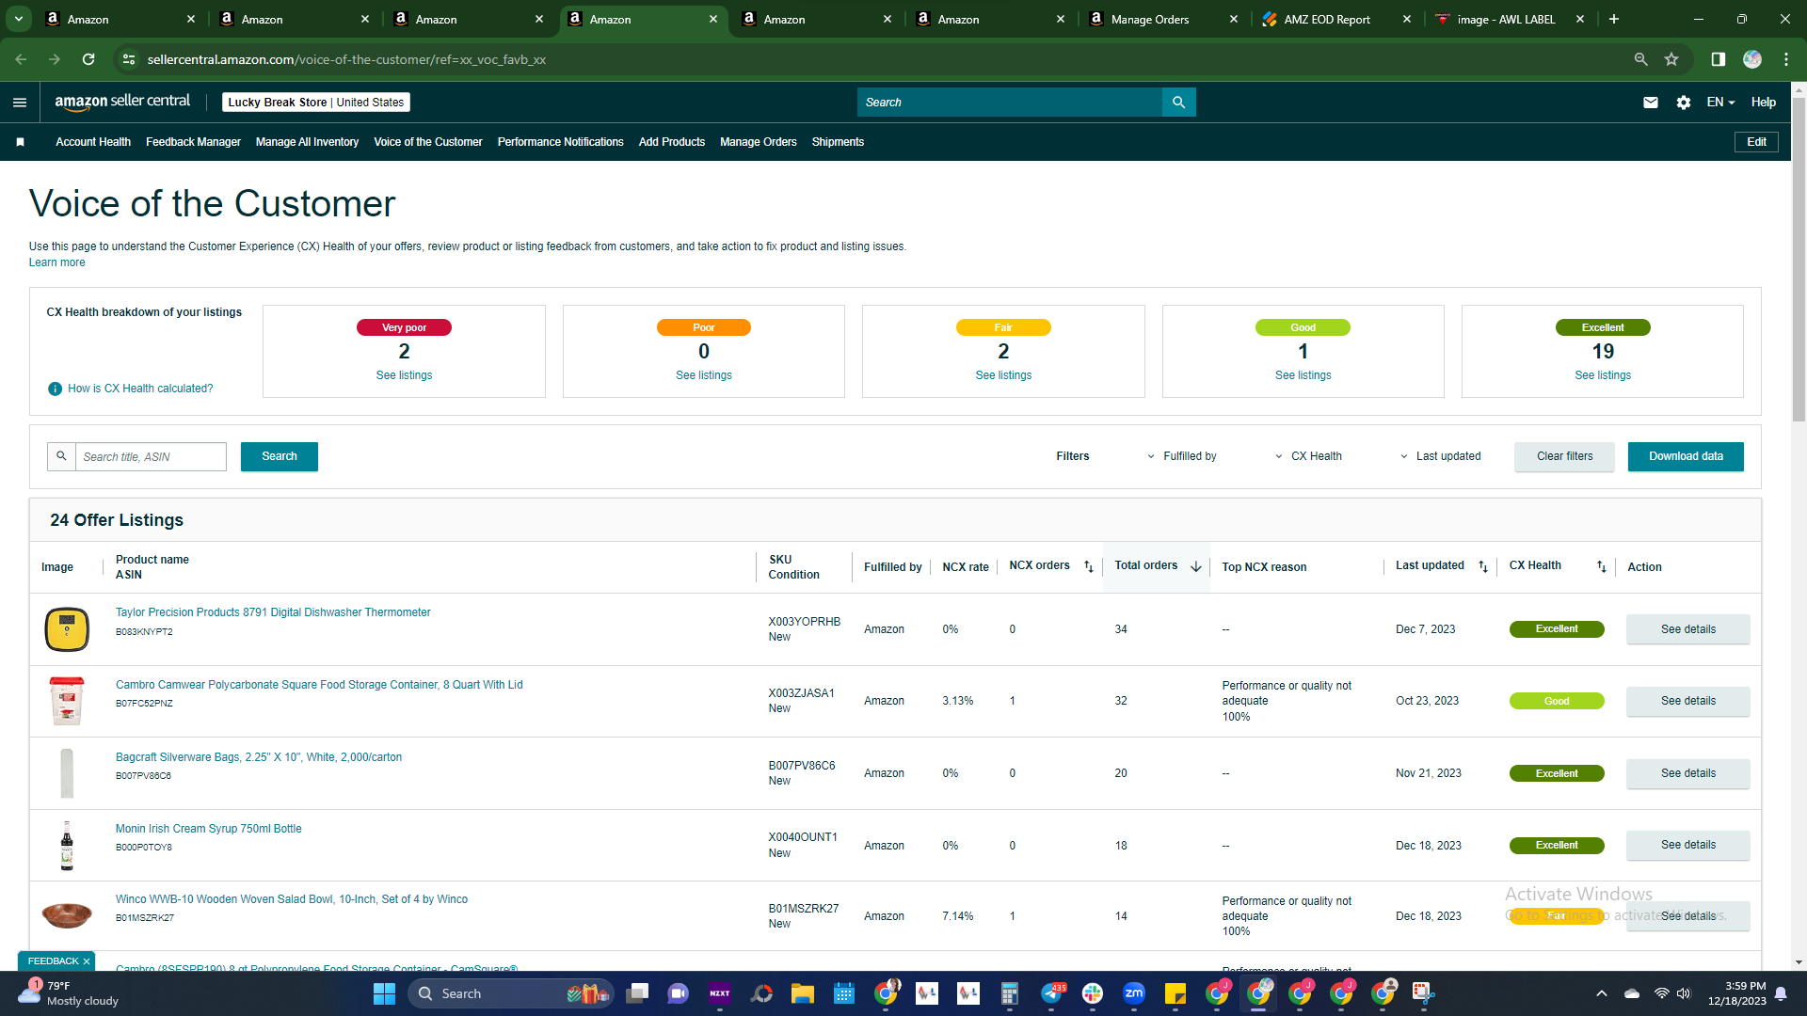Open Calculator from the taskbar
Viewport: 1807px width, 1016px height.
[1010, 993]
